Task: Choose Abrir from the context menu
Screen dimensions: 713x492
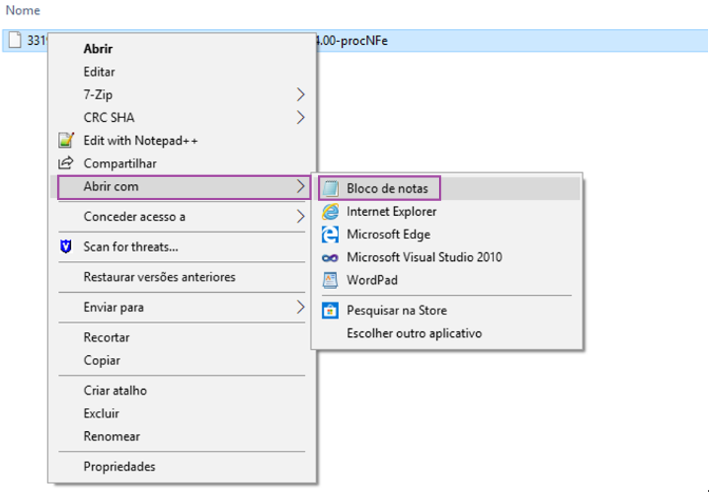Action: coord(182,49)
